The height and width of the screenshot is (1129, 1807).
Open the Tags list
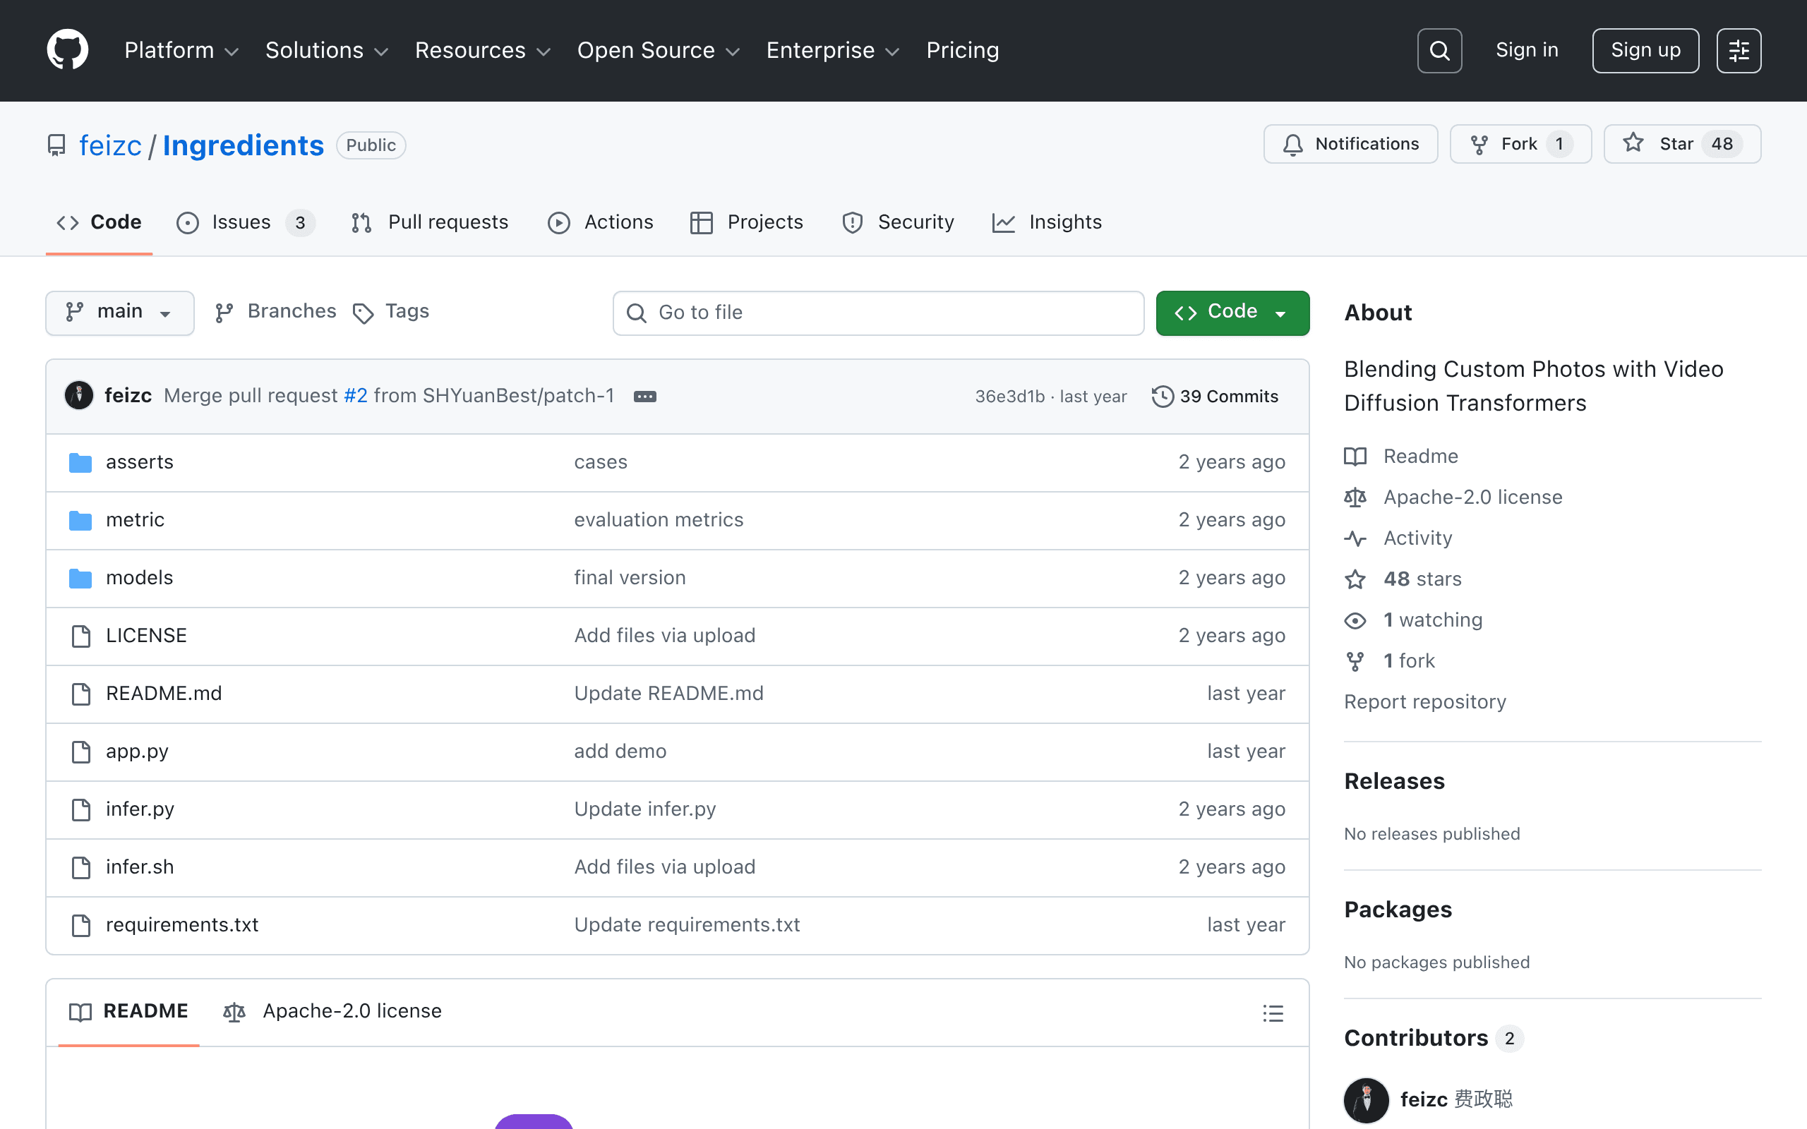tap(391, 312)
